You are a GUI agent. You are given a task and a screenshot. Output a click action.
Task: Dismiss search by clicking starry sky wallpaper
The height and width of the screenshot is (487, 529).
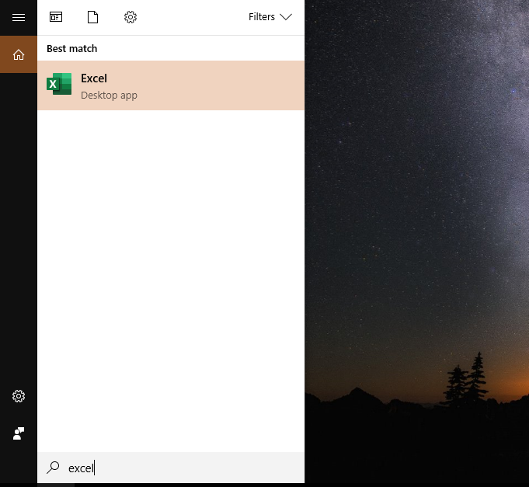pyautogui.click(x=419, y=155)
